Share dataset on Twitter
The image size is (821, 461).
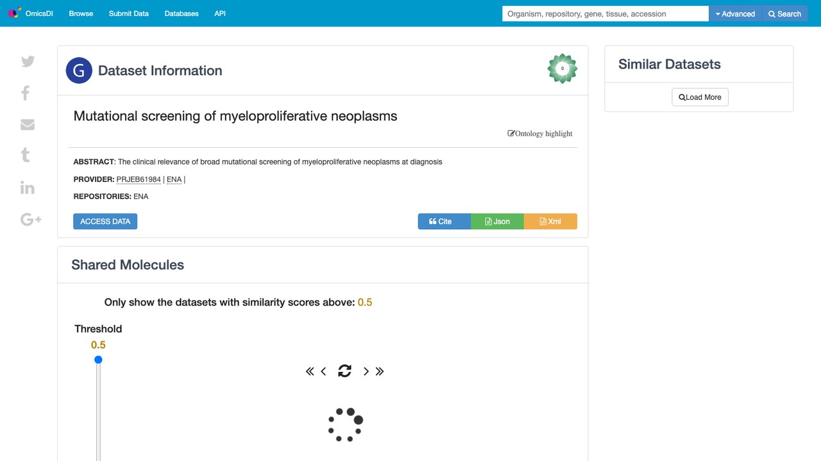(x=28, y=61)
